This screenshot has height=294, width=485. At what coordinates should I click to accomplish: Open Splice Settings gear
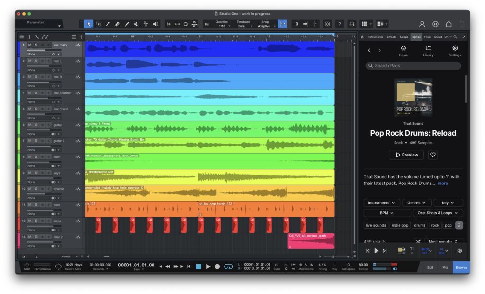(455, 51)
